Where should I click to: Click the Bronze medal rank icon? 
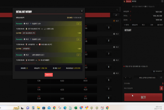[x=124, y=1]
